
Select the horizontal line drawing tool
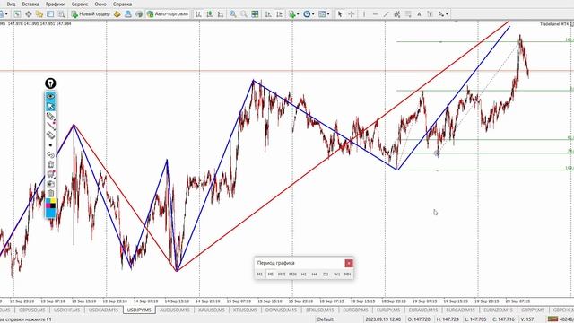point(375,14)
